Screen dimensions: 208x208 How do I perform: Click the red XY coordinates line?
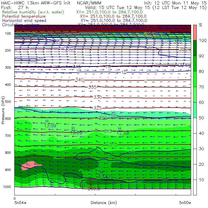click(x=113, y=16)
